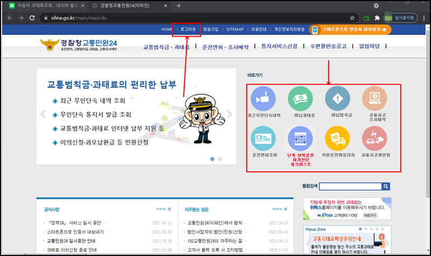
Task: Click the 통합검색 input field
Action: (x=351, y=186)
